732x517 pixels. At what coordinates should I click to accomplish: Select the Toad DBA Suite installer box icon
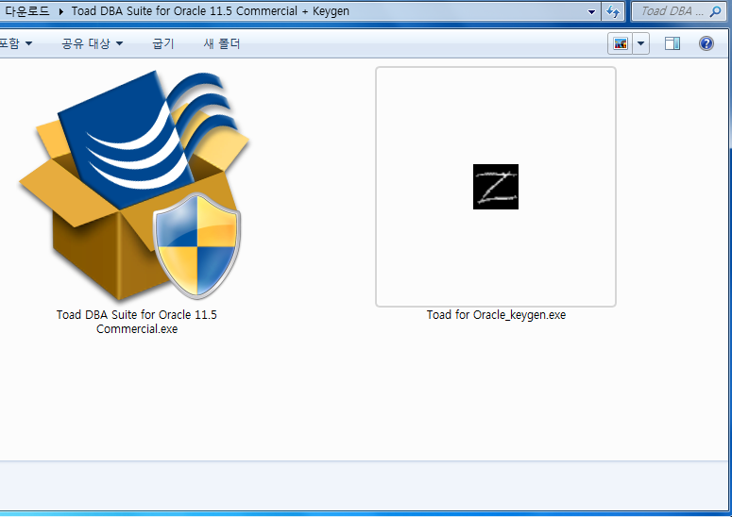coord(134,185)
